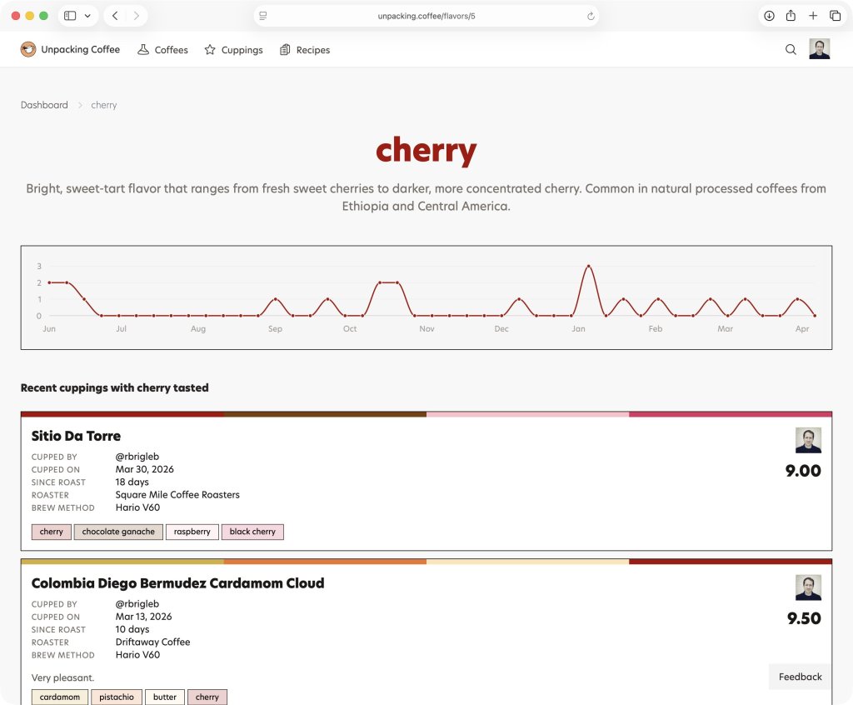Select the raspberry flavor tag

click(x=192, y=531)
